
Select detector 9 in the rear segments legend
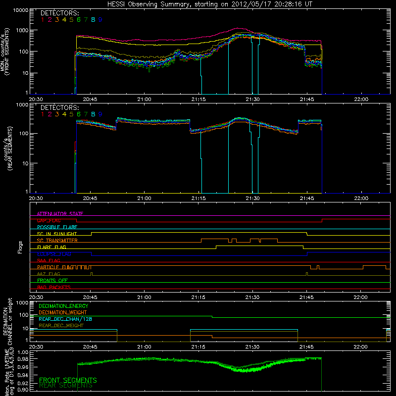(x=100, y=114)
